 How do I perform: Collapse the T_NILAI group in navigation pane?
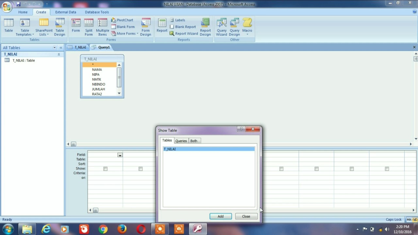coord(59,54)
